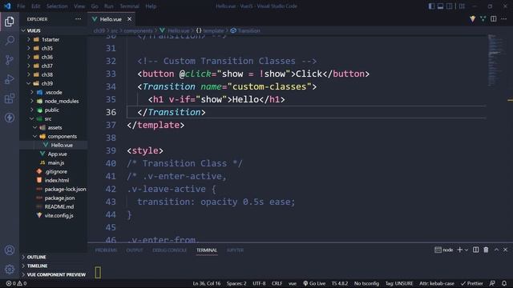Toggle primary sidebar layout icon

[x=431, y=6]
